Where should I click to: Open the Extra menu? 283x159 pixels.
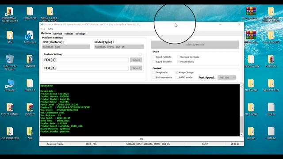tap(50, 29)
